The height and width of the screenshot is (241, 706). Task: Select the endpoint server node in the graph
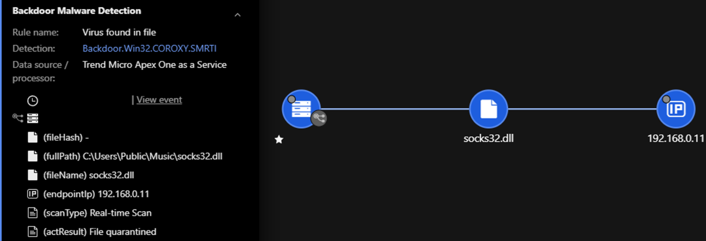click(x=301, y=109)
